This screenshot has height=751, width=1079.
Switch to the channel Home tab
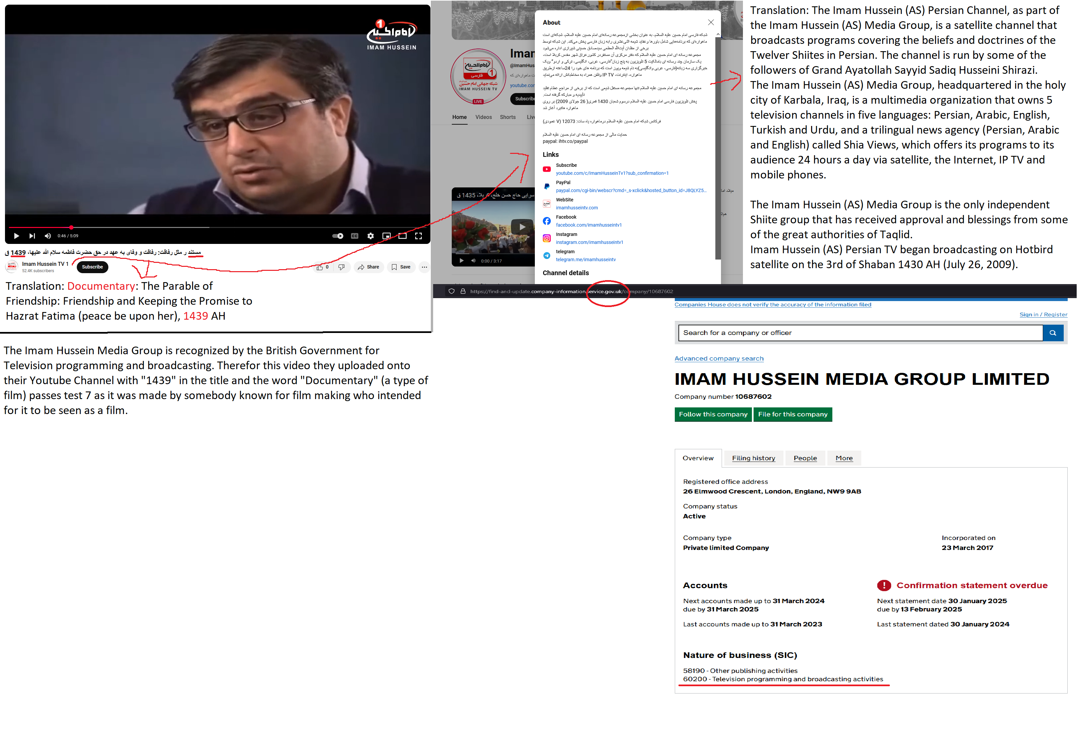click(x=460, y=117)
